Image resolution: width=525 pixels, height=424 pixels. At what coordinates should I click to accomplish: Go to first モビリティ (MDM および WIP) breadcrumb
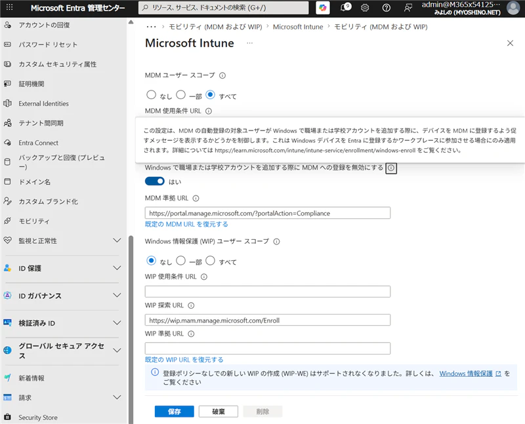pyautogui.click(x=215, y=27)
